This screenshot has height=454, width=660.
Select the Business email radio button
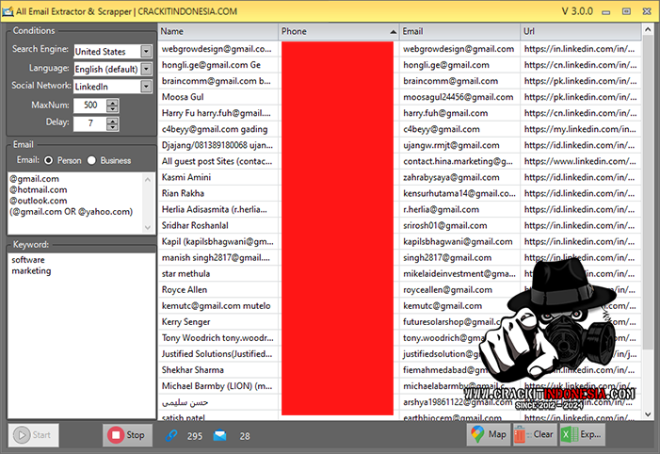(x=92, y=160)
